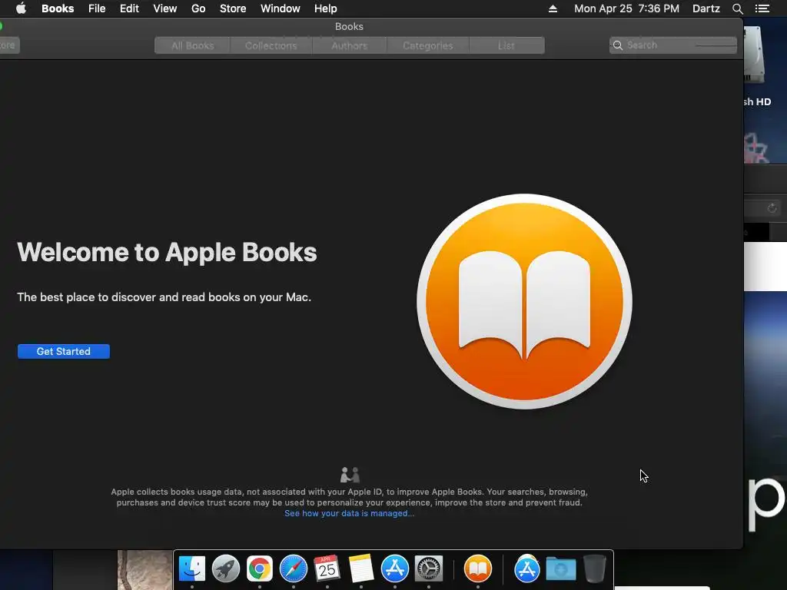Click the reload icon in background window
The height and width of the screenshot is (590, 787).
[772, 207]
